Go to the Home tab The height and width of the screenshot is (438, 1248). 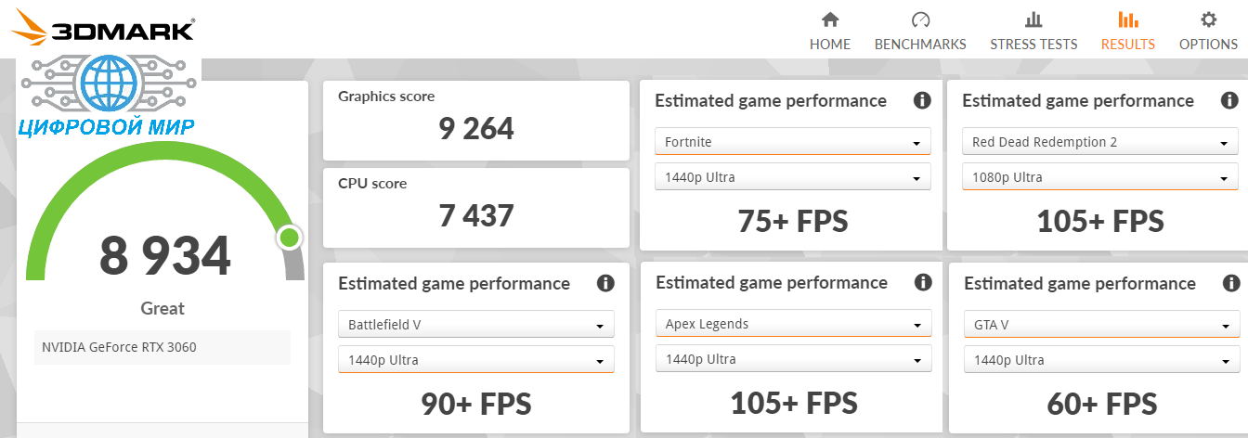[830, 32]
